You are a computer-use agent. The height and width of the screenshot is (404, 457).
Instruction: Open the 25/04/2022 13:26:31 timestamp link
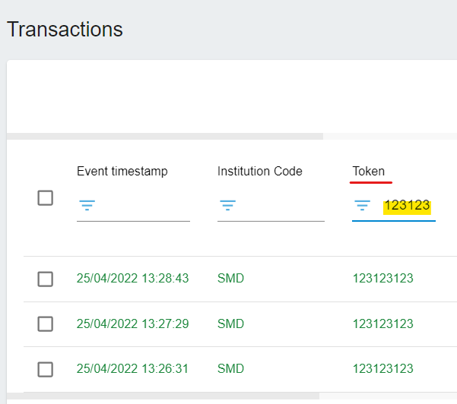[132, 369]
